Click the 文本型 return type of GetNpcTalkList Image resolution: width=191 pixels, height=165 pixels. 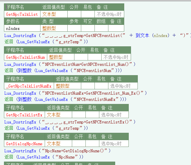(x=49, y=14)
